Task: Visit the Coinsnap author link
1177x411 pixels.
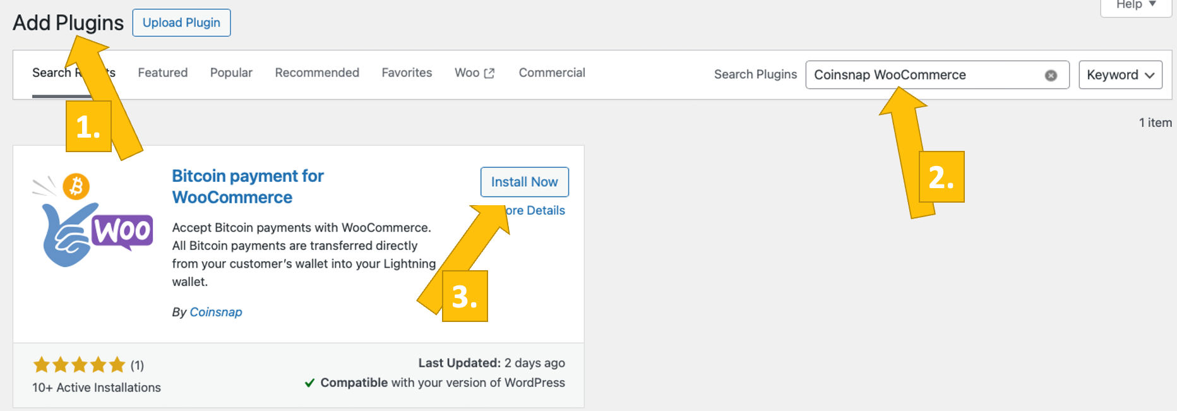Action: (216, 312)
